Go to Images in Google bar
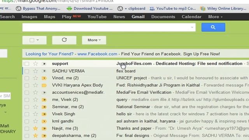 tap(30, 17)
